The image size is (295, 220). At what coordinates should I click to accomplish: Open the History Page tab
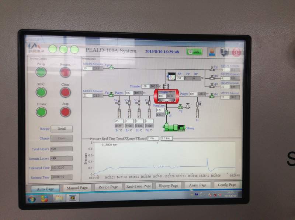pyautogui.click(x=168, y=185)
